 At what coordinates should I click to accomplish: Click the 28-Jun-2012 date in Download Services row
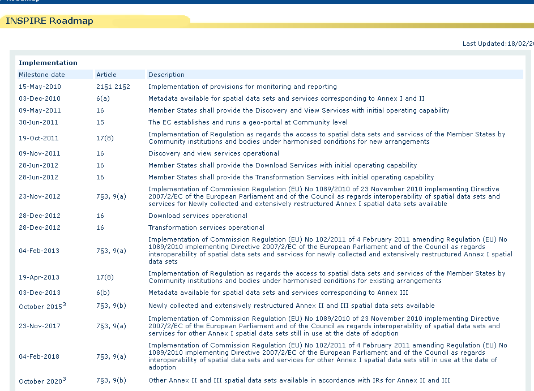click(x=39, y=165)
